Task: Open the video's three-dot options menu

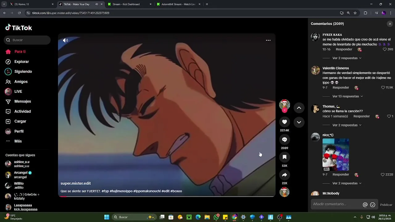Action: (x=268, y=40)
